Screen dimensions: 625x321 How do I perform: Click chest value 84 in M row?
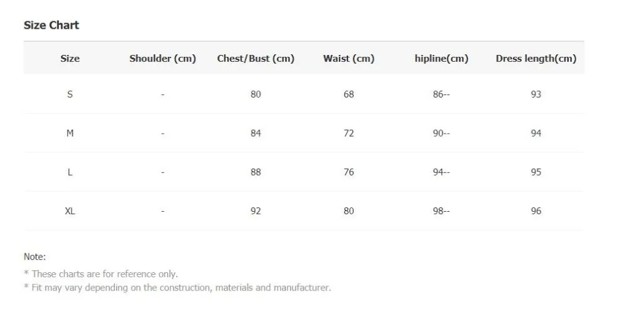pos(256,133)
